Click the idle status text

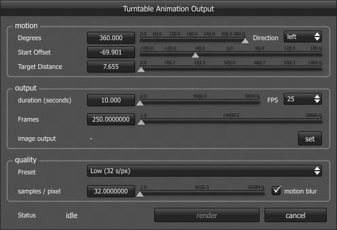tap(71, 216)
